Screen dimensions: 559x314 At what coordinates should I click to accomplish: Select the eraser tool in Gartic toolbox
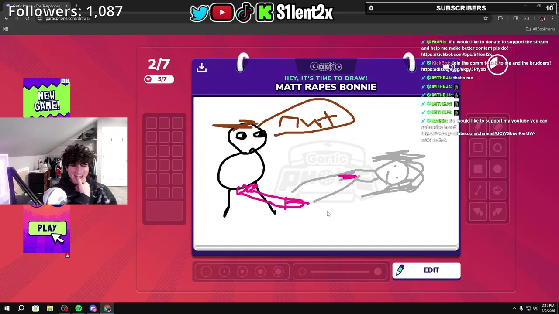coord(497,126)
